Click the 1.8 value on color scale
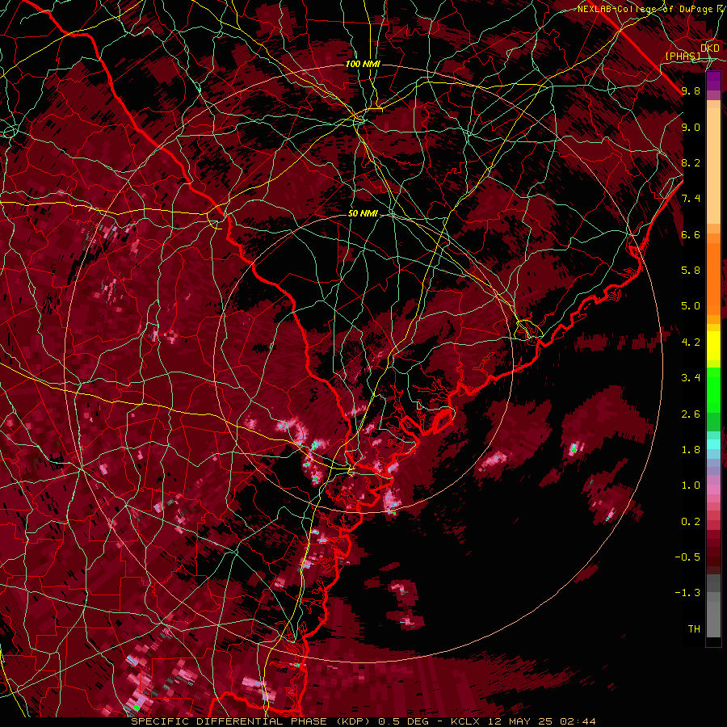This screenshot has height=727, width=727. click(x=691, y=450)
